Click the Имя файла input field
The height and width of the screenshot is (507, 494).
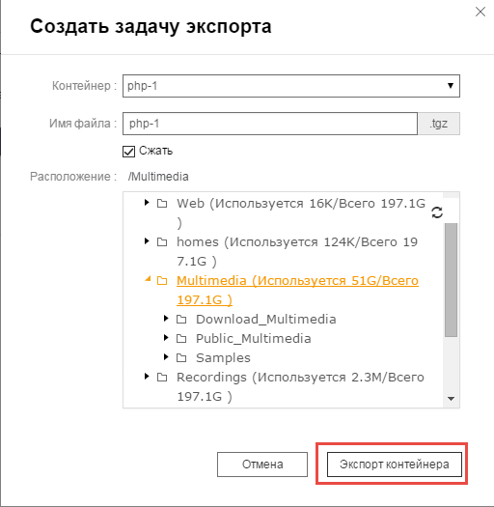pyautogui.click(x=270, y=124)
